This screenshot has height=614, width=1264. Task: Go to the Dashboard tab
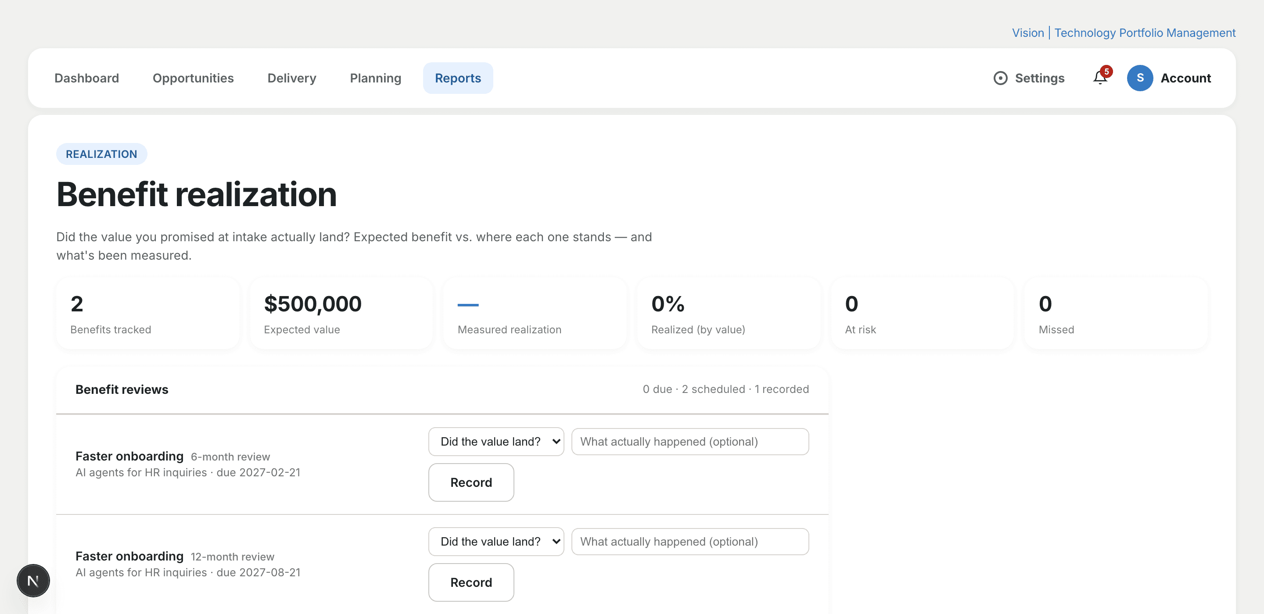[x=86, y=78]
